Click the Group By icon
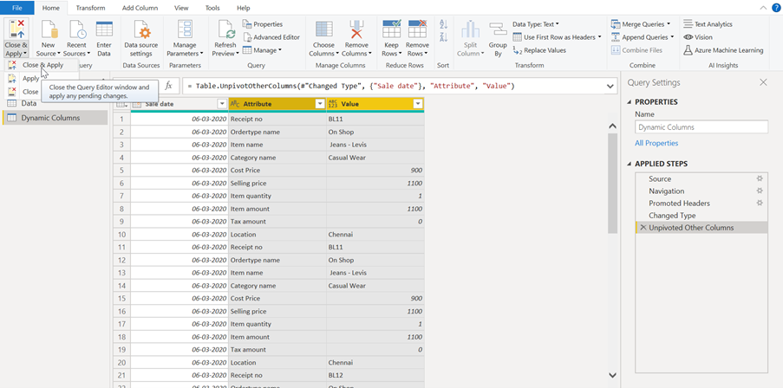Image resolution: width=783 pixels, height=388 pixels. (498, 29)
